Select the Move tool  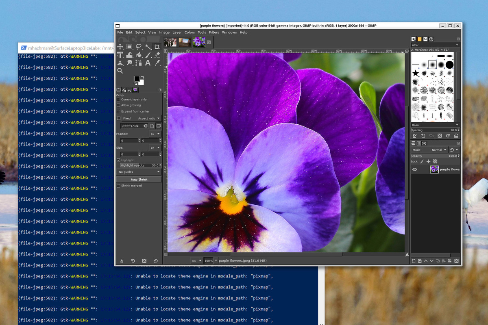(x=120, y=45)
